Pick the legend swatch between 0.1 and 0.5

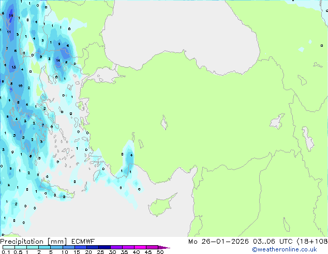(9, 247)
